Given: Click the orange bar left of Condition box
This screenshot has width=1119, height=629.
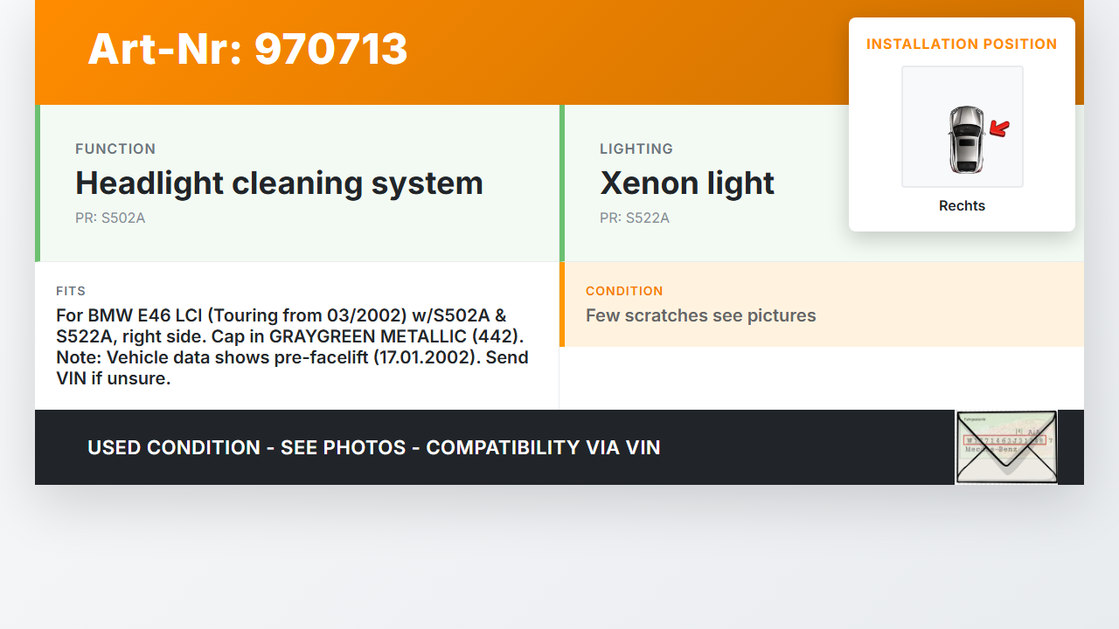Looking at the screenshot, I should (562, 304).
